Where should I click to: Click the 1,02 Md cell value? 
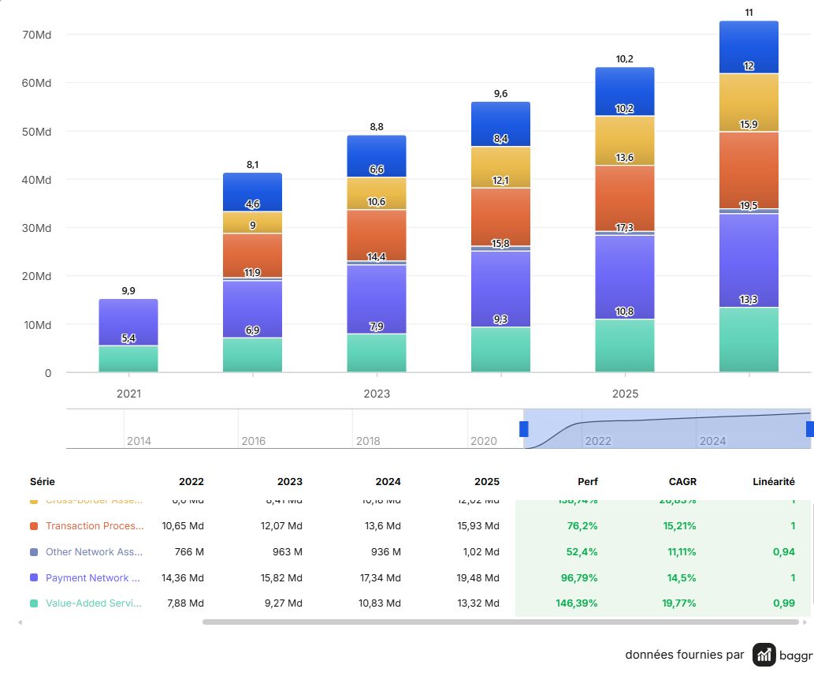tap(481, 552)
